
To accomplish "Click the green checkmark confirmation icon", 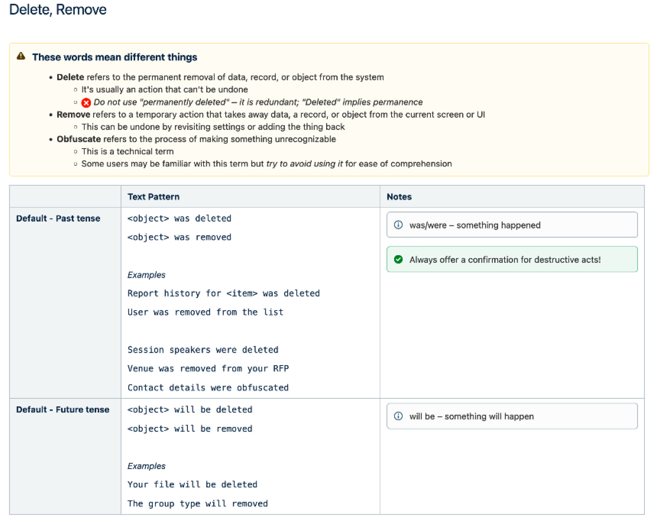I will point(398,260).
